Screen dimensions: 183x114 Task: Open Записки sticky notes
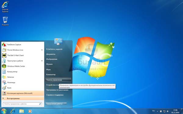point(23,77)
